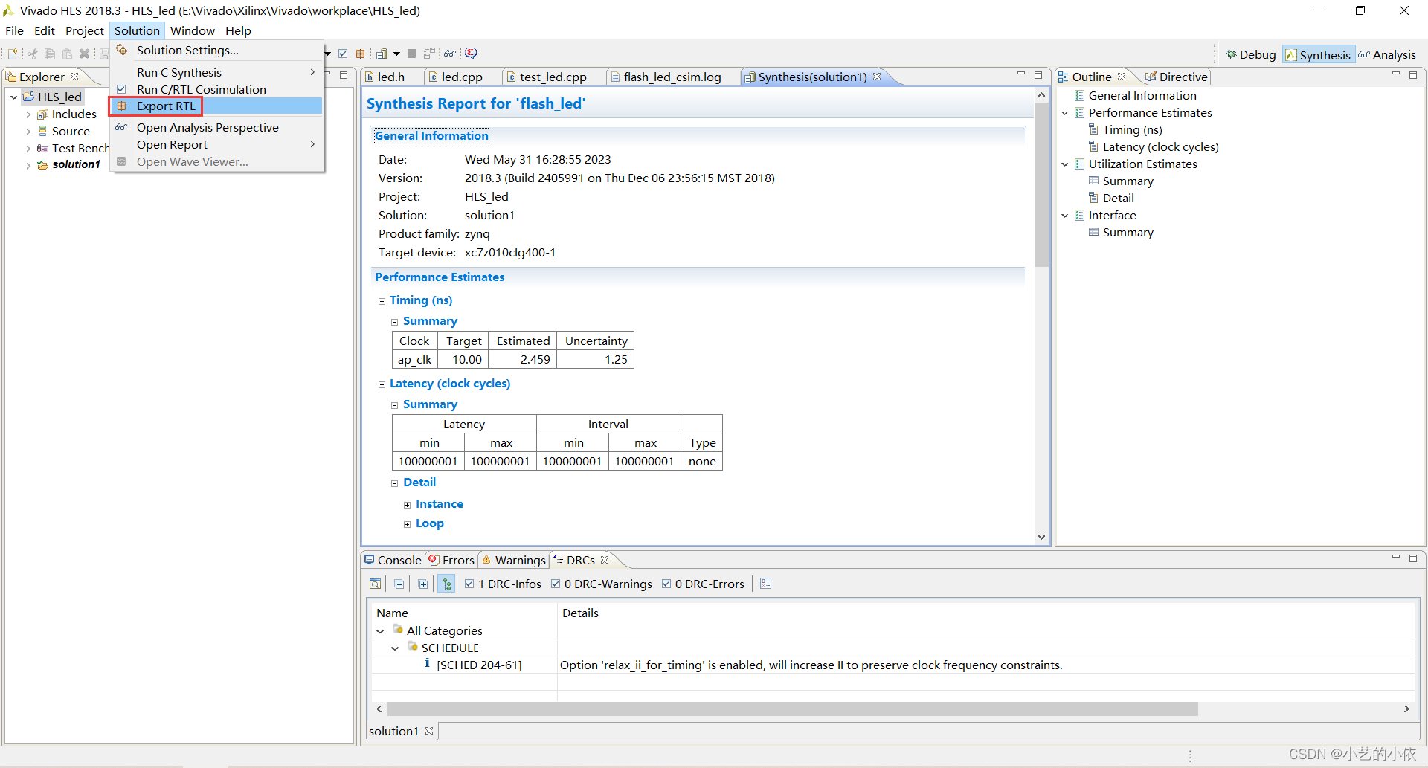Close the Outline view tab
The height and width of the screenshot is (768, 1428).
point(1122,77)
